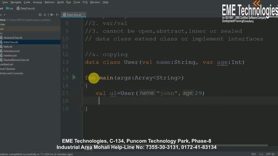Open the Refactor menu

(x=50, y=2)
